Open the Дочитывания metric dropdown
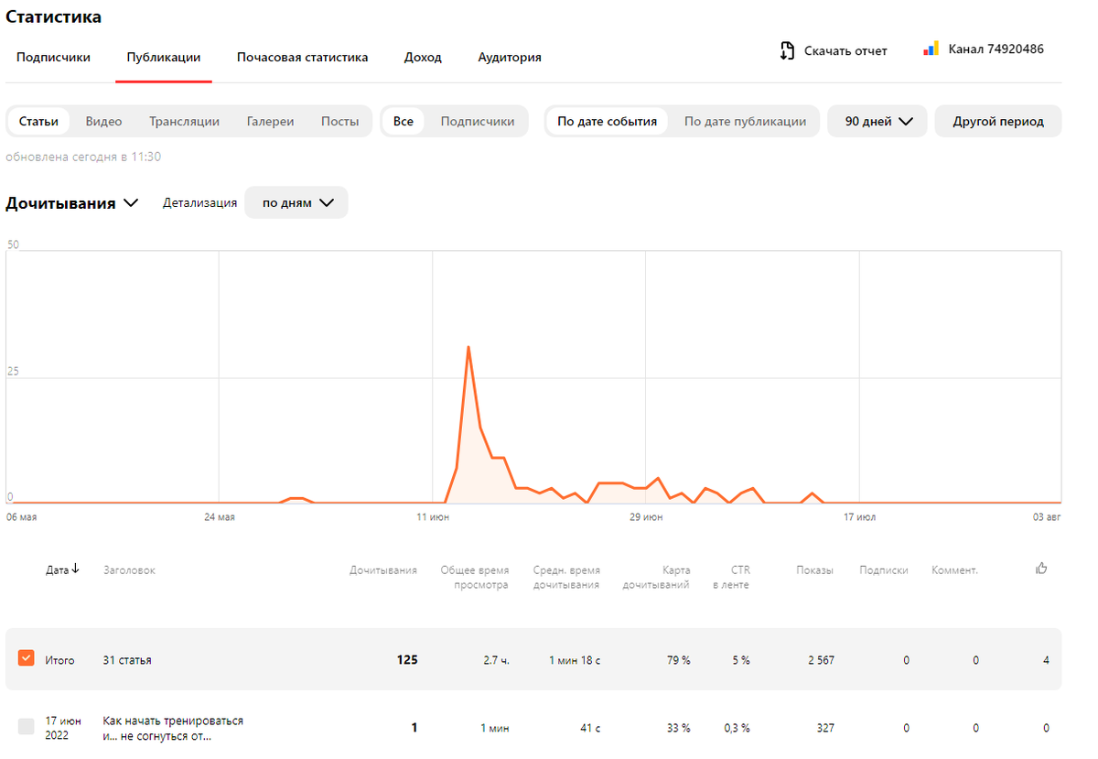 click(x=72, y=203)
